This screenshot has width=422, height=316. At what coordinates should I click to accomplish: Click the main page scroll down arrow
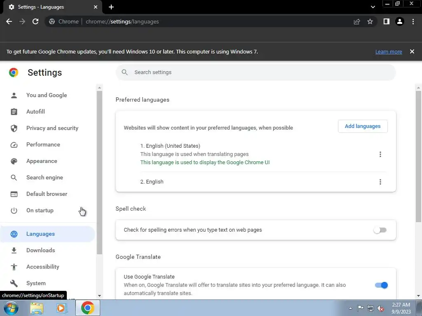[418, 296]
